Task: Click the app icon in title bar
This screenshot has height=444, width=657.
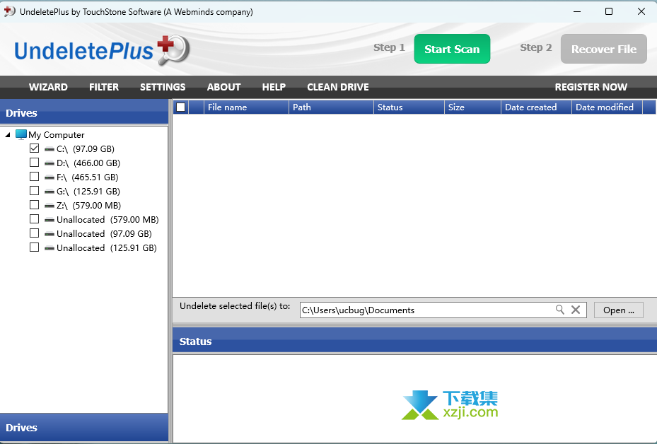Action: (10, 11)
